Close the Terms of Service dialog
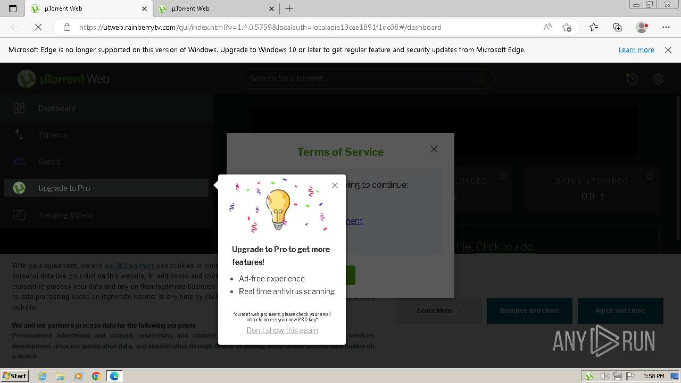The image size is (681, 383). coord(434,149)
